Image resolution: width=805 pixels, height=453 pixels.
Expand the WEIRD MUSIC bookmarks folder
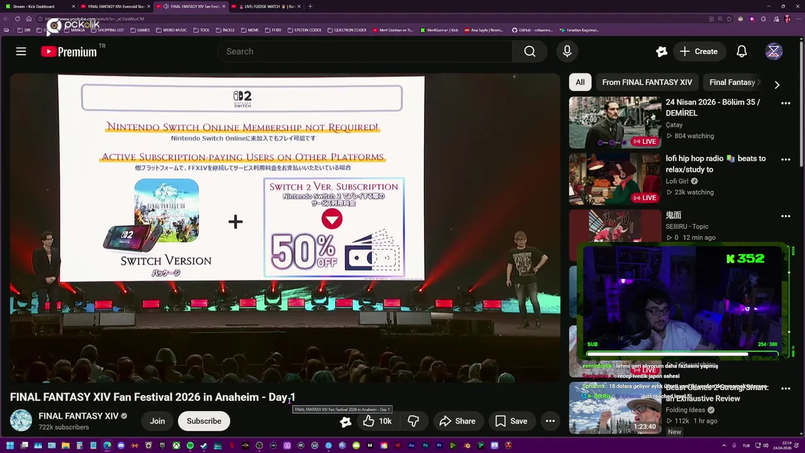(172, 30)
